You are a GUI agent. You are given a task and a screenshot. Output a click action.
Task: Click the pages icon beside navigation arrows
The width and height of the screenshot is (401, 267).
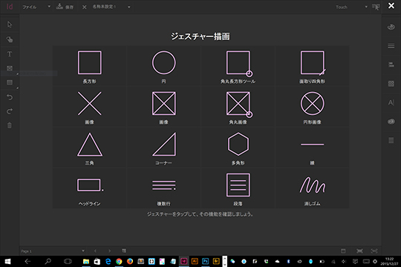coord(124,251)
